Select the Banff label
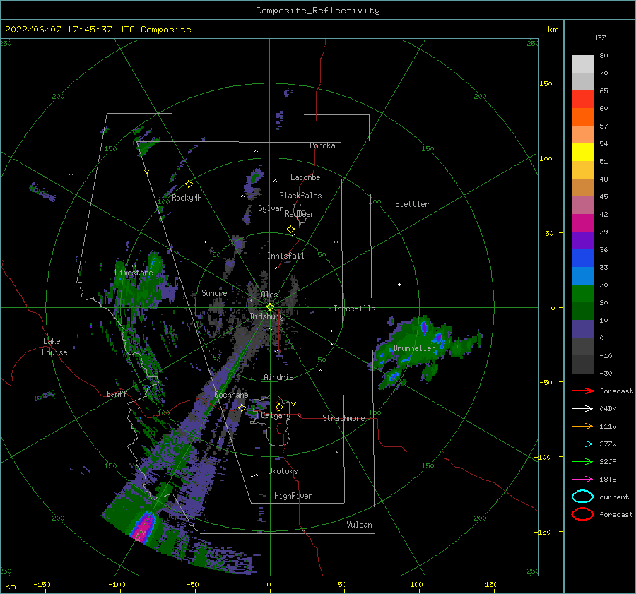Viewport: 636px width, 594px height. (117, 393)
